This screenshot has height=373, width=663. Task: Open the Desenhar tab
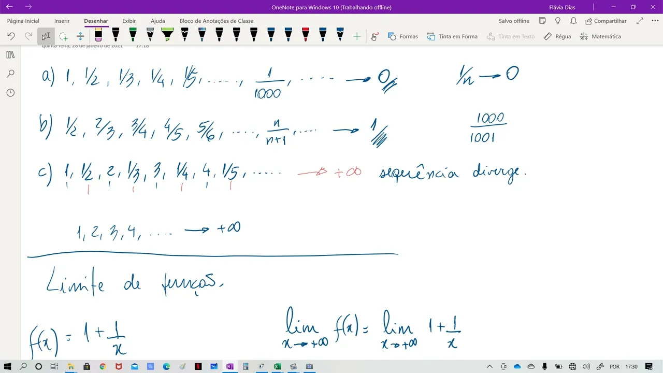(96, 21)
